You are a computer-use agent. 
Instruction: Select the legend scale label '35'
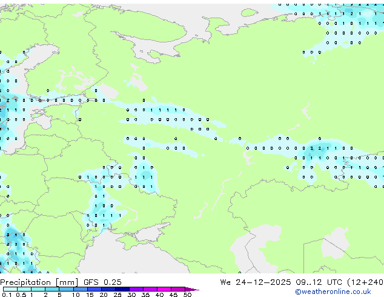[145, 295]
